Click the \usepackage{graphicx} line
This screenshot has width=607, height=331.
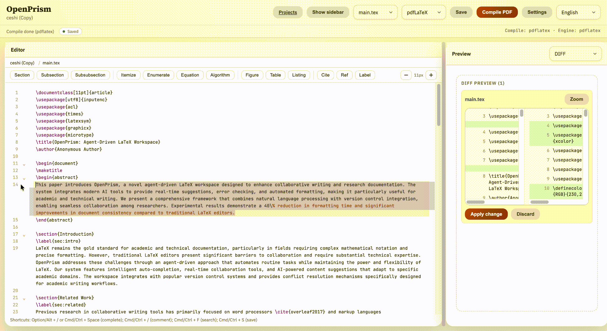click(x=64, y=128)
